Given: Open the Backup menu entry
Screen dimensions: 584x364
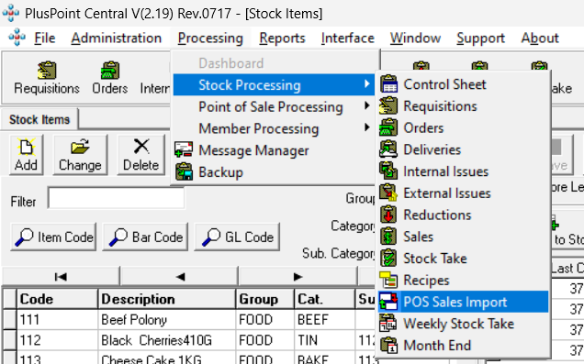Looking at the screenshot, I should (x=274, y=172).
